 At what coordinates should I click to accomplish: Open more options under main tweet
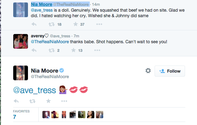click(x=64, y=101)
